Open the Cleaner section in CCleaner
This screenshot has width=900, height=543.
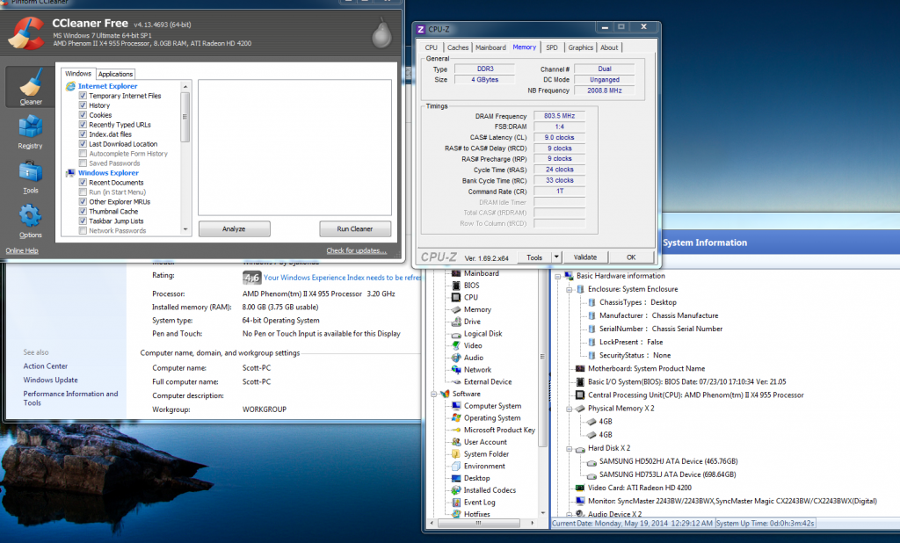point(31,85)
